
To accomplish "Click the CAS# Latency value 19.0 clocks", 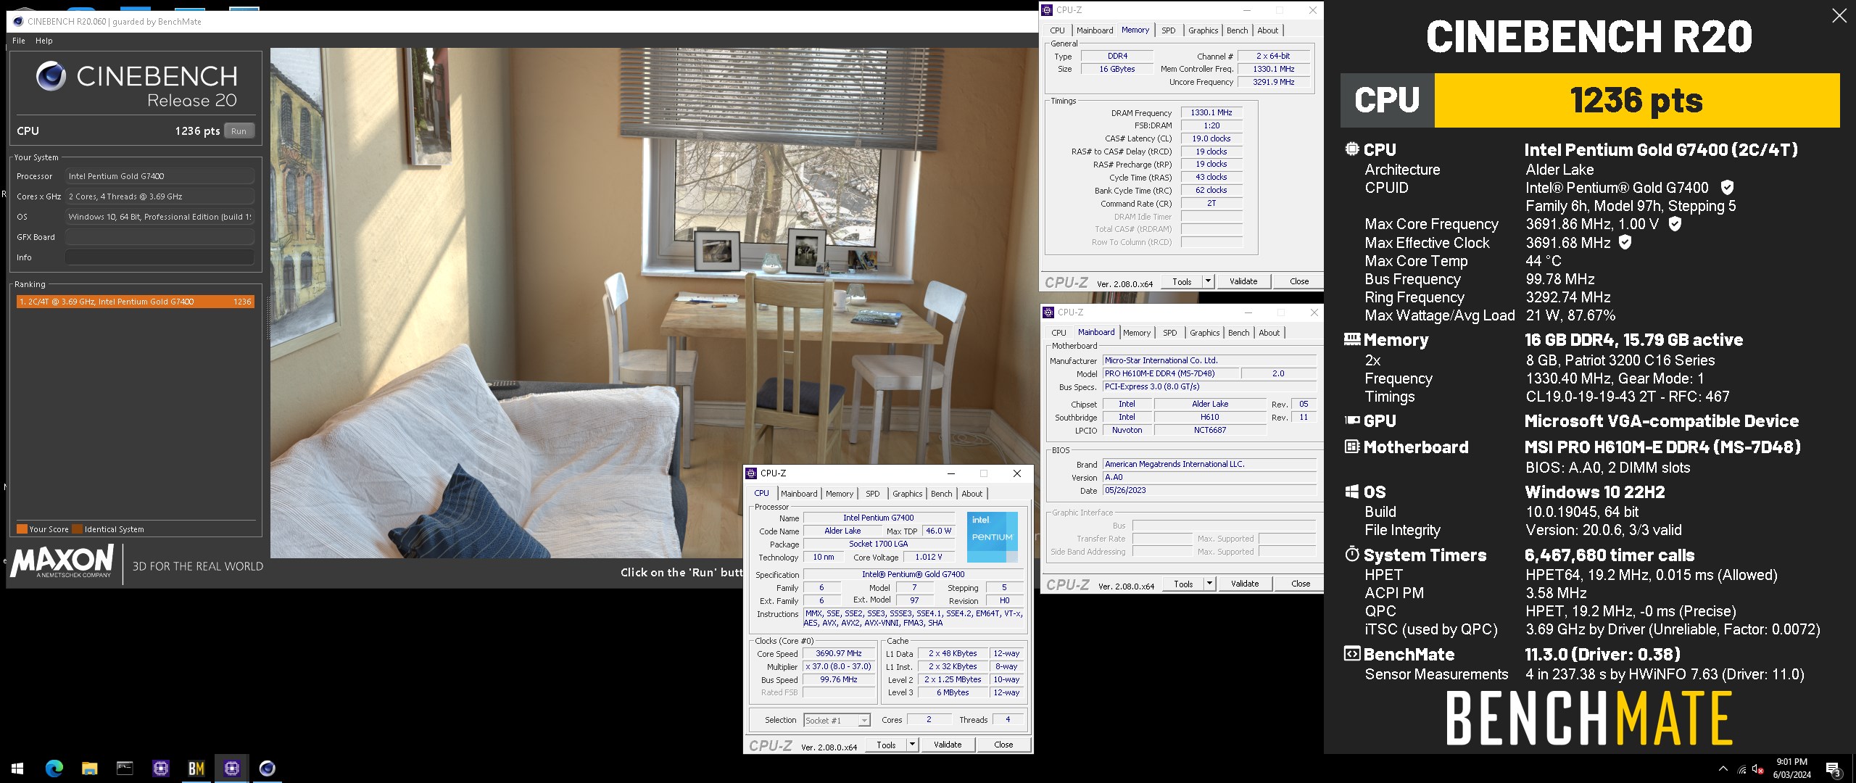I will [1211, 138].
